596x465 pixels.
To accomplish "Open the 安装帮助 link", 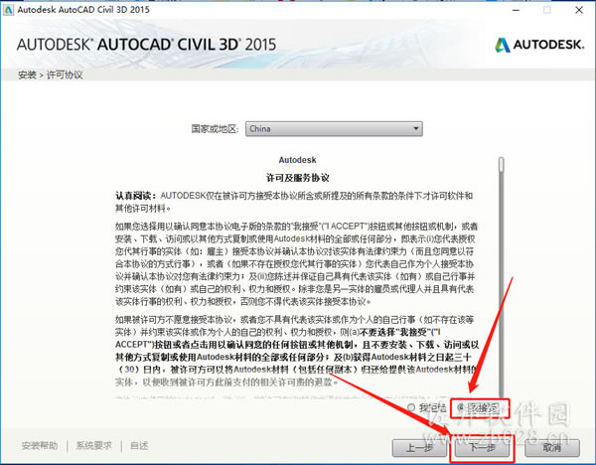I will (x=40, y=445).
